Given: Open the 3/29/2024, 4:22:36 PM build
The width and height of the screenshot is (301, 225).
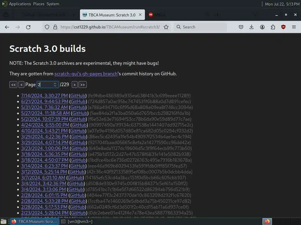Looking at the screenshot, I should (45, 137).
